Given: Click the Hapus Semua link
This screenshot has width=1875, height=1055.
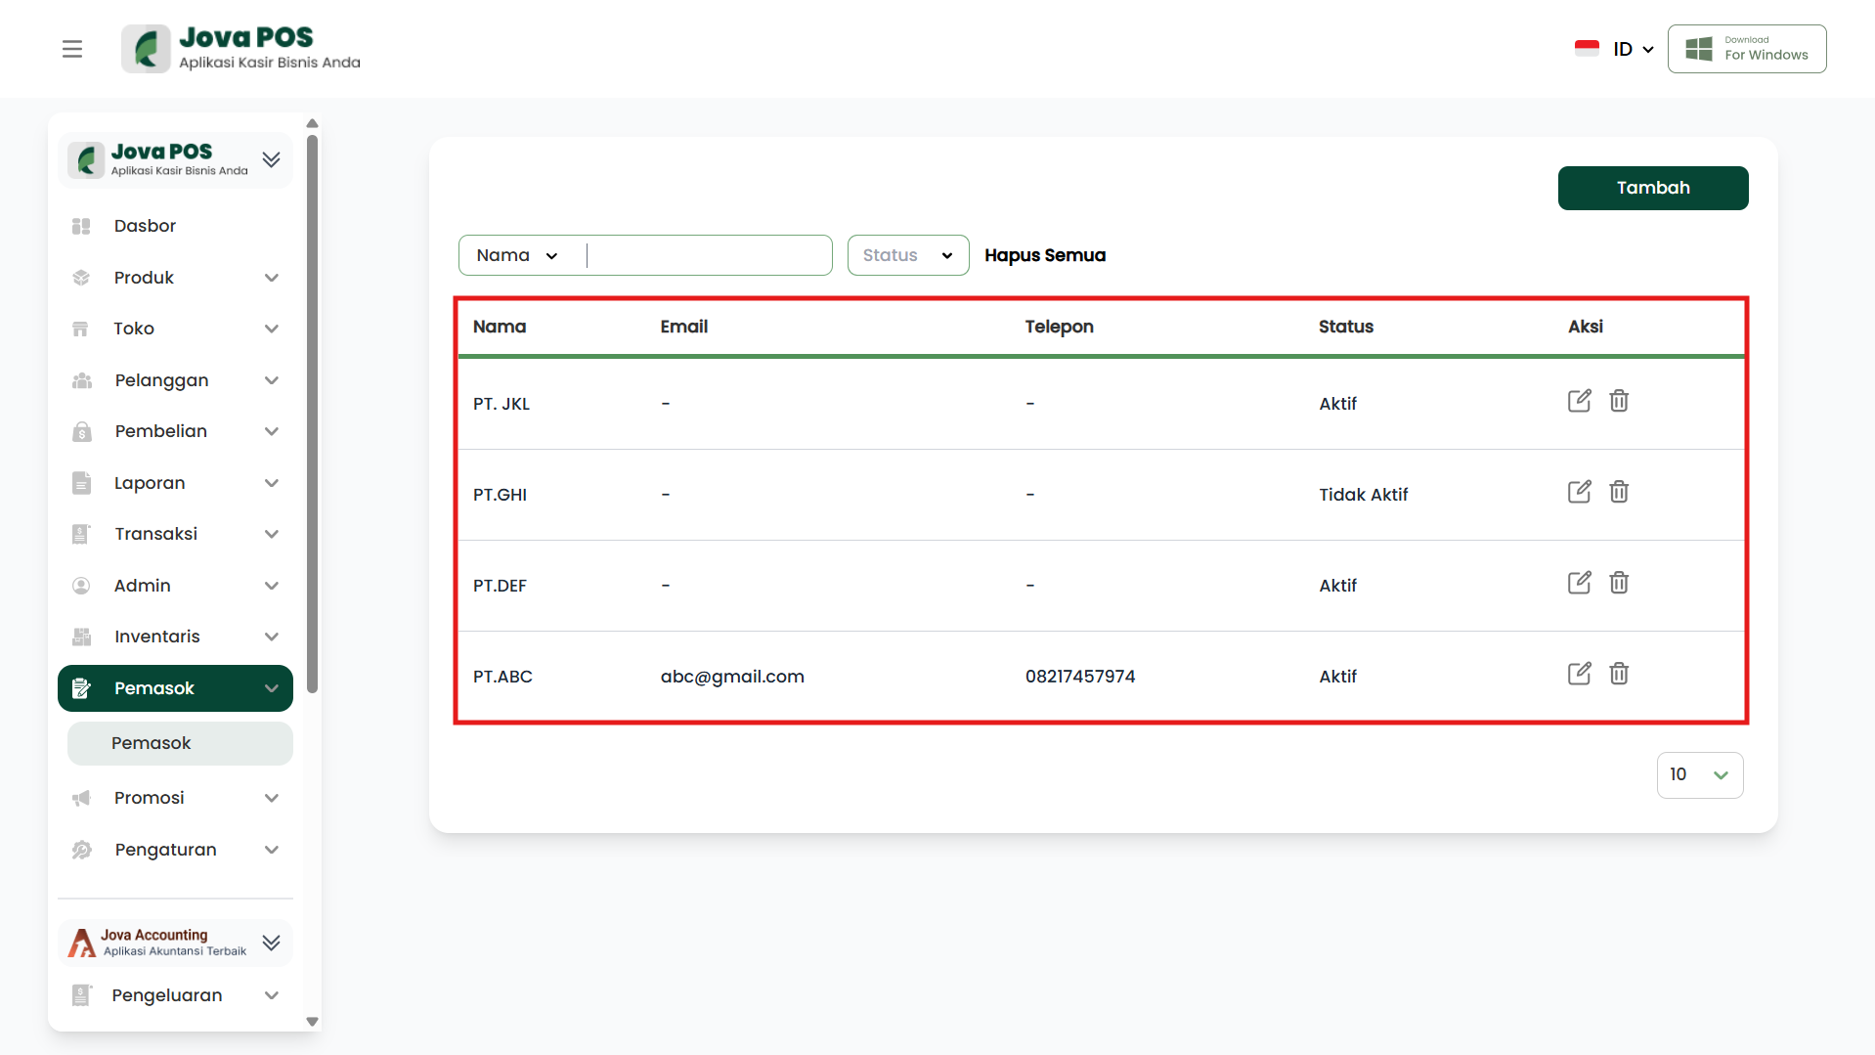Looking at the screenshot, I should pos(1044,255).
